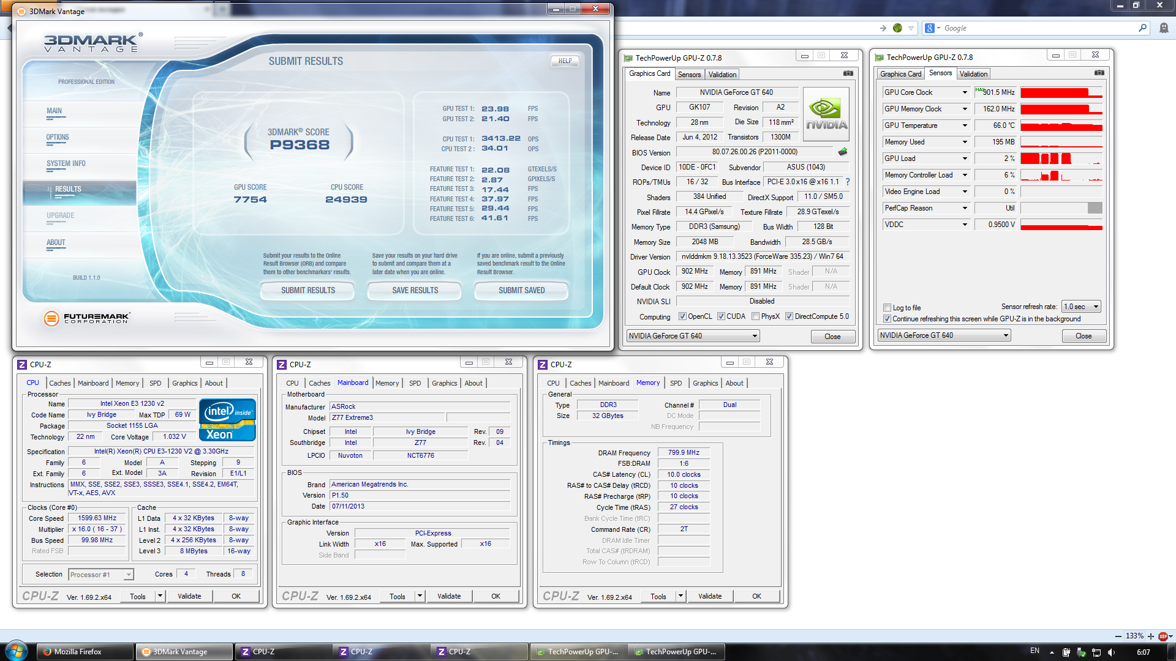The height and width of the screenshot is (661, 1176).
Task: Click the Futuremark Corporation logo
Action: point(87,318)
